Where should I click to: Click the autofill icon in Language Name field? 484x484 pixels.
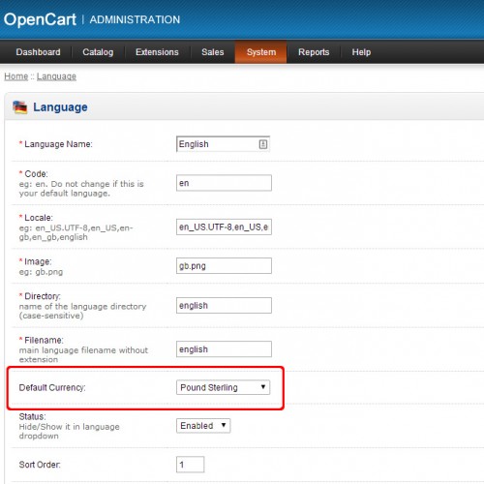pos(263,144)
